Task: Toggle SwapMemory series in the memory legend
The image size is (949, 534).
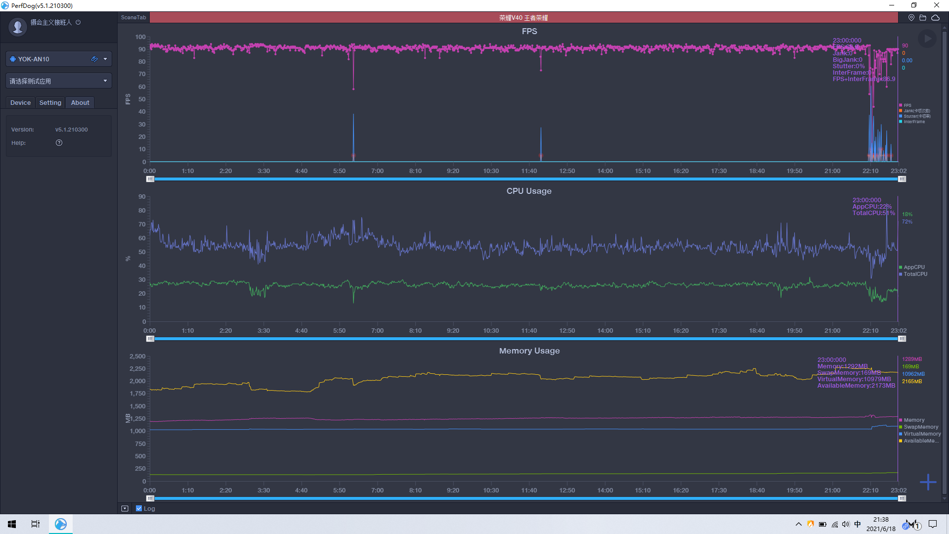Action: click(x=919, y=427)
